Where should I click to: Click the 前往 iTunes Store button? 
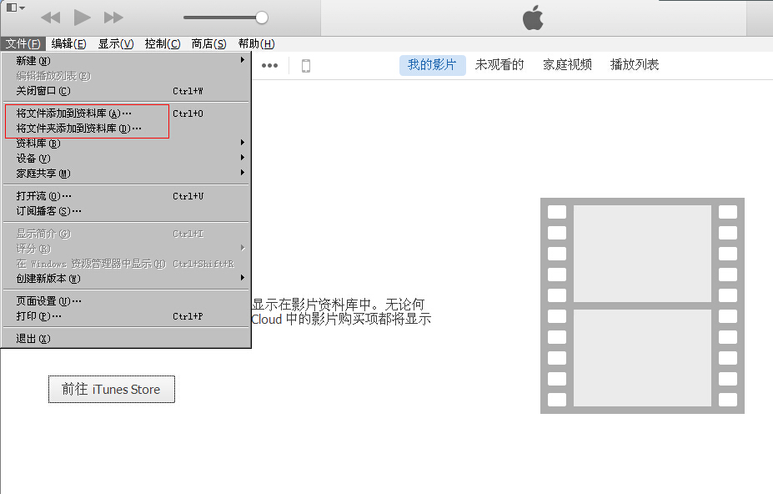[111, 389]
